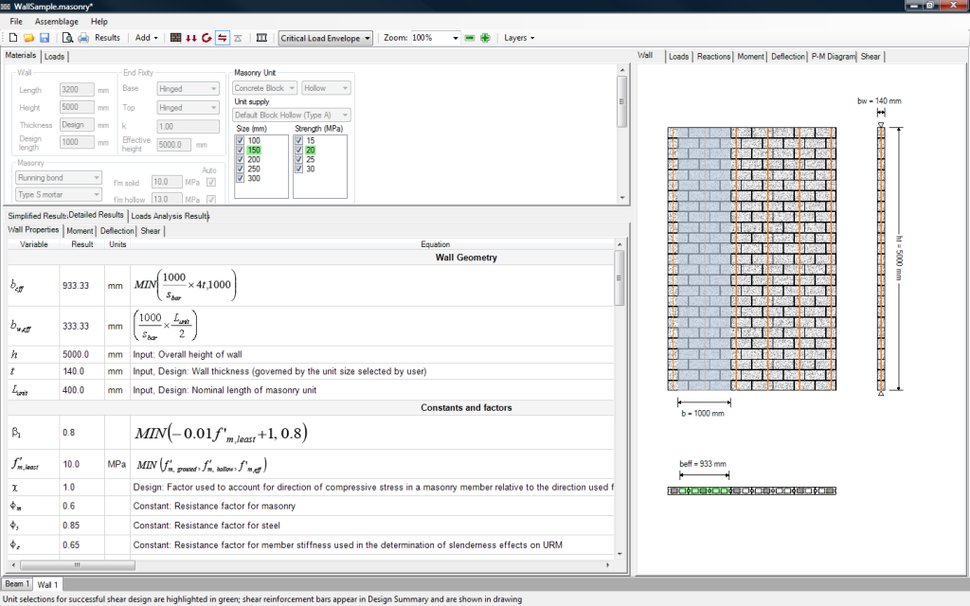Image resolution: width=970 pixels, height=606 pixels.
Task: Open the Critical Load Envelope dropdown
Action: coord(325,38)
